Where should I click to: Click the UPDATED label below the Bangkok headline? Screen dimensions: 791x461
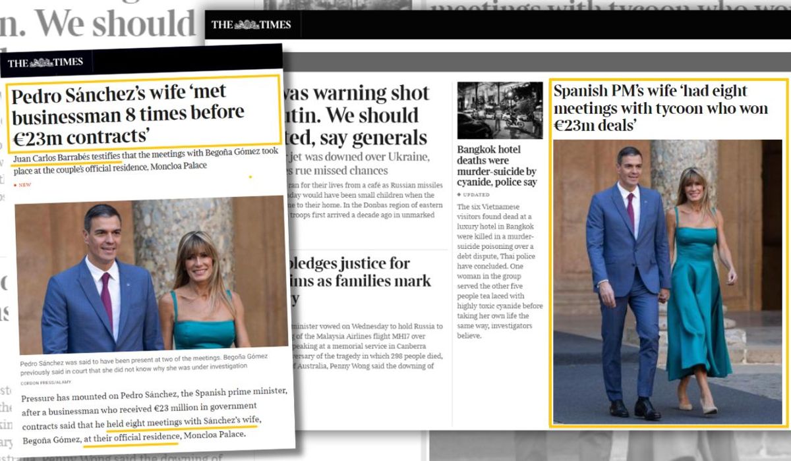pos(475,195)
